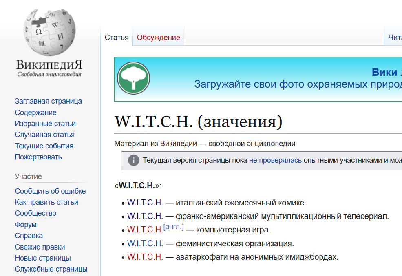Screen dimensions: 402x276
Task: Open the Содержание link
Action: 35,113
